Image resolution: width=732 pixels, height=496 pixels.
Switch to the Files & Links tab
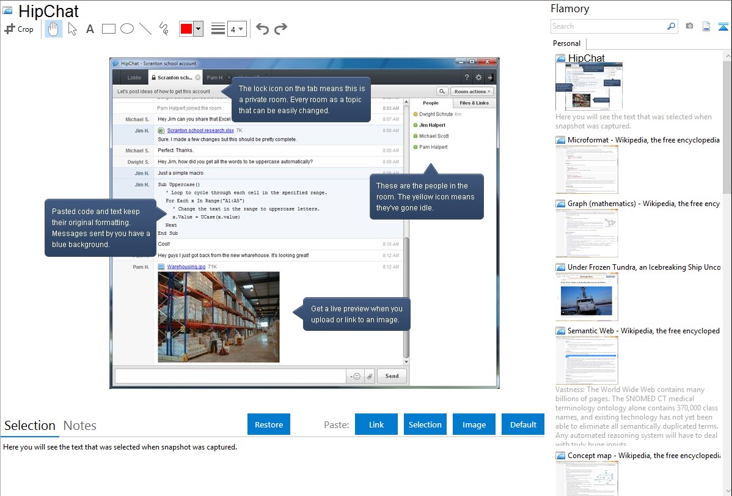[474, 103]
